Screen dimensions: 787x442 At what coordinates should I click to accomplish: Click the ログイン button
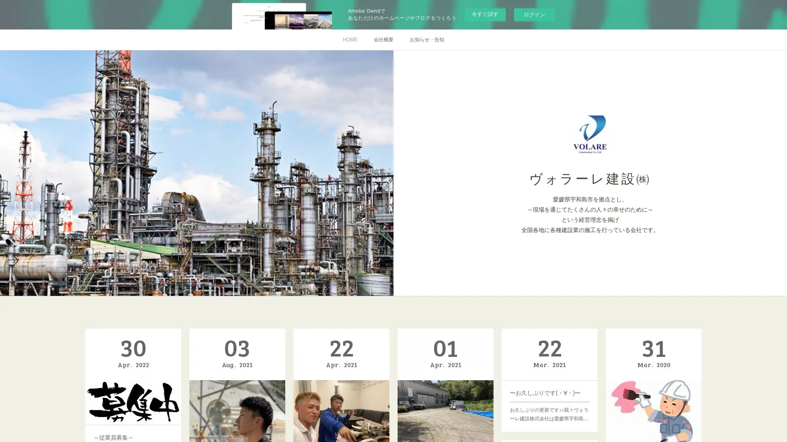click(534, 15)
